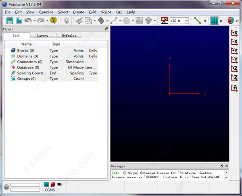The height and width of the screenshot is (196, 242).
Task: Click the normal vector view icon
Action: [x=234, y=88]
